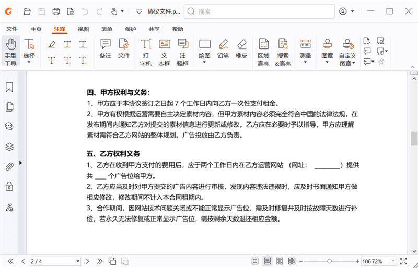The width and height of the screenshot is (418, 268).
Task: Click the comment popup notes icon
Action: coord(380,41)
